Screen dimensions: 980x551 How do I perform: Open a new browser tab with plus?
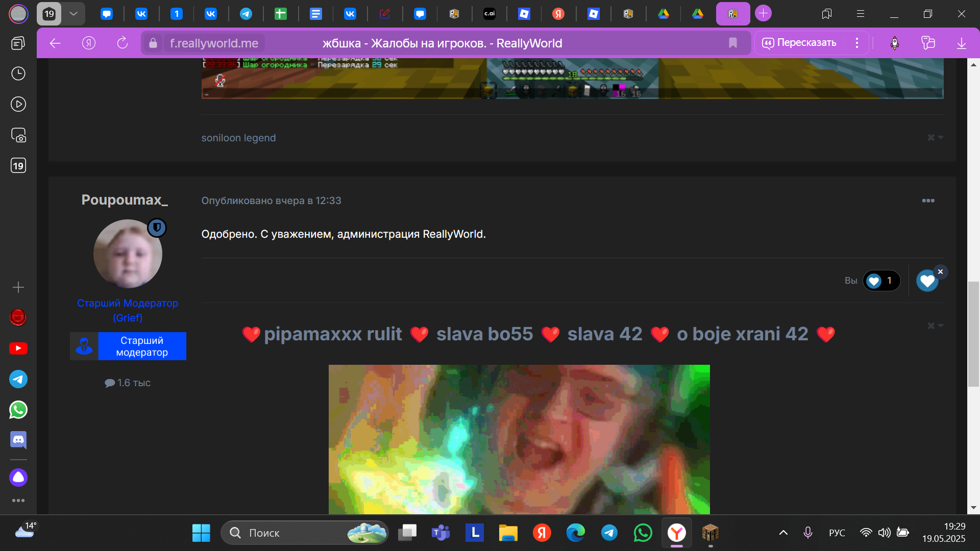point(763,13)
